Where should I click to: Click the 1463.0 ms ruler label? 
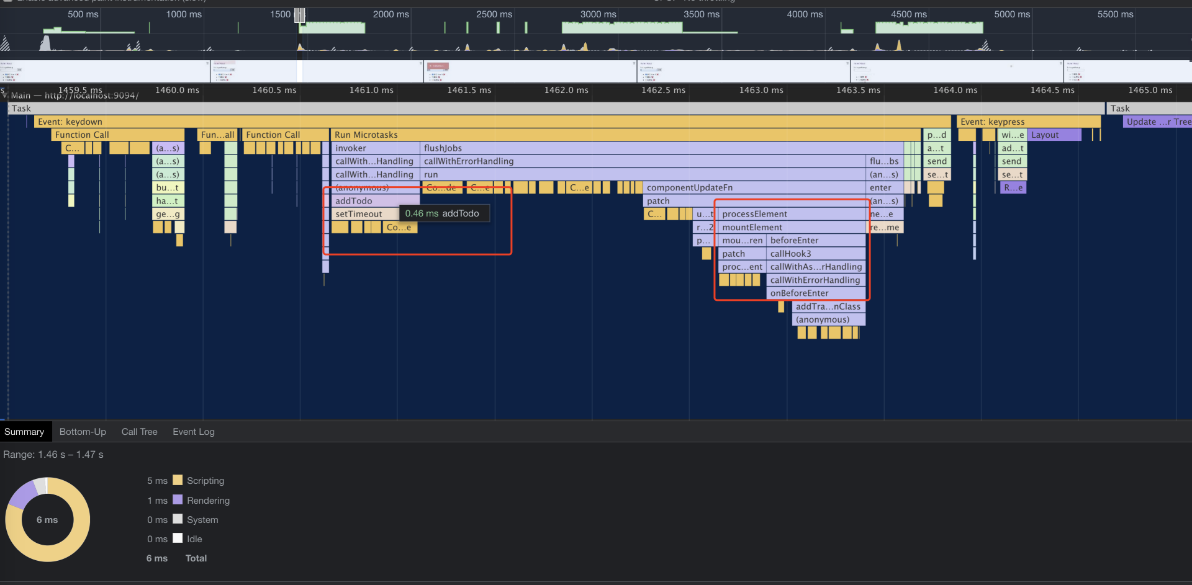pos(761,90)
